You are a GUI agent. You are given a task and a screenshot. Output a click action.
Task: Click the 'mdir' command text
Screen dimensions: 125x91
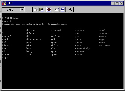tap(53, 39)
